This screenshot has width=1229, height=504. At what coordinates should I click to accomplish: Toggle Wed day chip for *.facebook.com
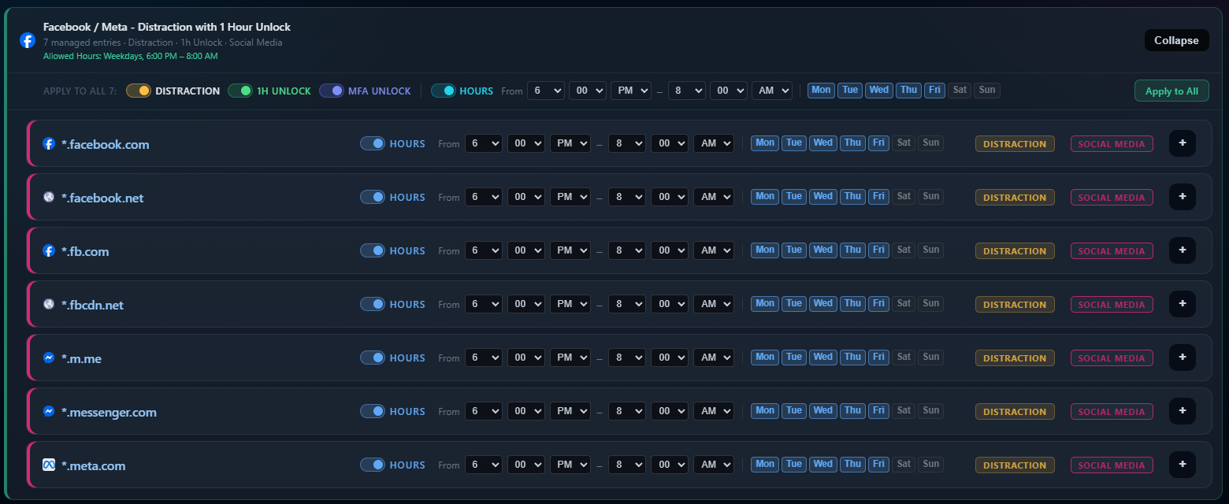coord(823,143)
